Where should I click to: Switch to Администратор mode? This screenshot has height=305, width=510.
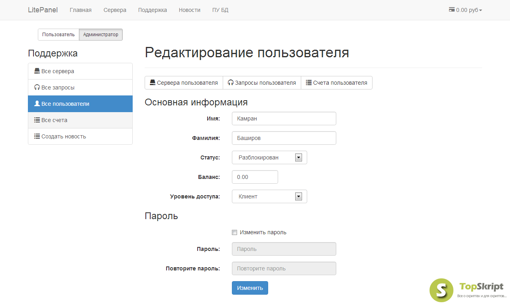[x=101, y=35]
